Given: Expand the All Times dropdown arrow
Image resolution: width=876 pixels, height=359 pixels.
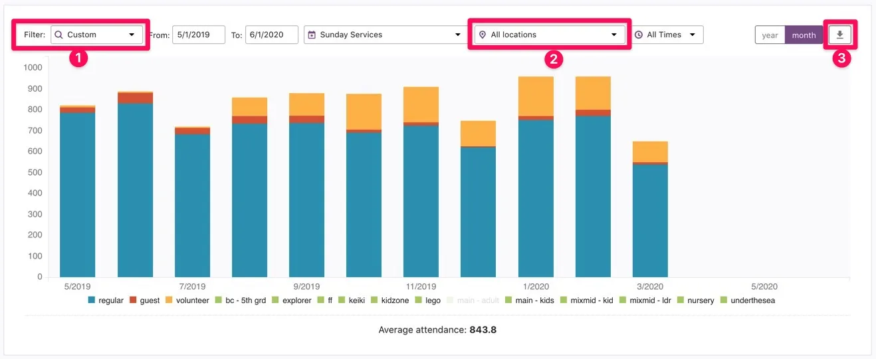Looking at the screenshot, I should click(x=692, y=35).
